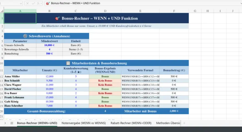Expand the formula bar with the right-edge chevron
242x132 pixels.
pyautogui.click(x=241, y=3)
